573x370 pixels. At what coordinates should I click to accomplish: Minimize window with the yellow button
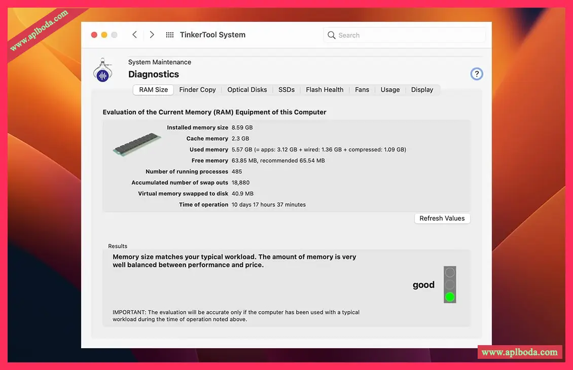tap(104, 35)
